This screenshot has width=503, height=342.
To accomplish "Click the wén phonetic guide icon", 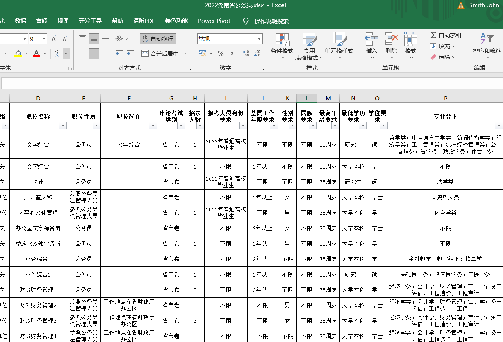I will point(57,53).
